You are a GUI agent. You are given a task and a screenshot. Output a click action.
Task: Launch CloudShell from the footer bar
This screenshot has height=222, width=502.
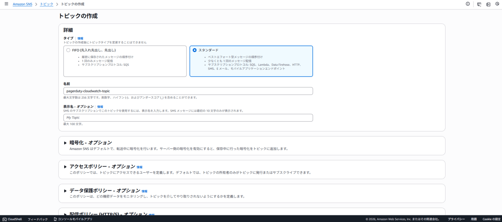click(x=12, y=219)
